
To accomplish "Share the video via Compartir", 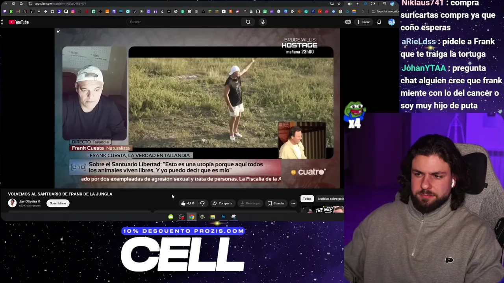I will 222,203.
